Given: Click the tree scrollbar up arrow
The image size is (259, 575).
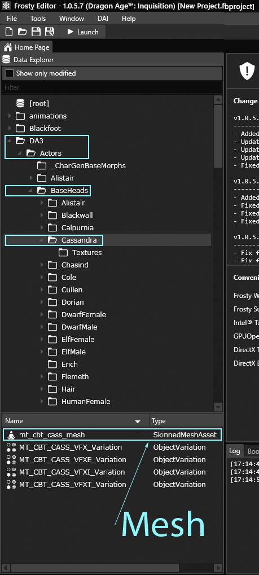Looking at the screenshot, I should coord(218,100).
